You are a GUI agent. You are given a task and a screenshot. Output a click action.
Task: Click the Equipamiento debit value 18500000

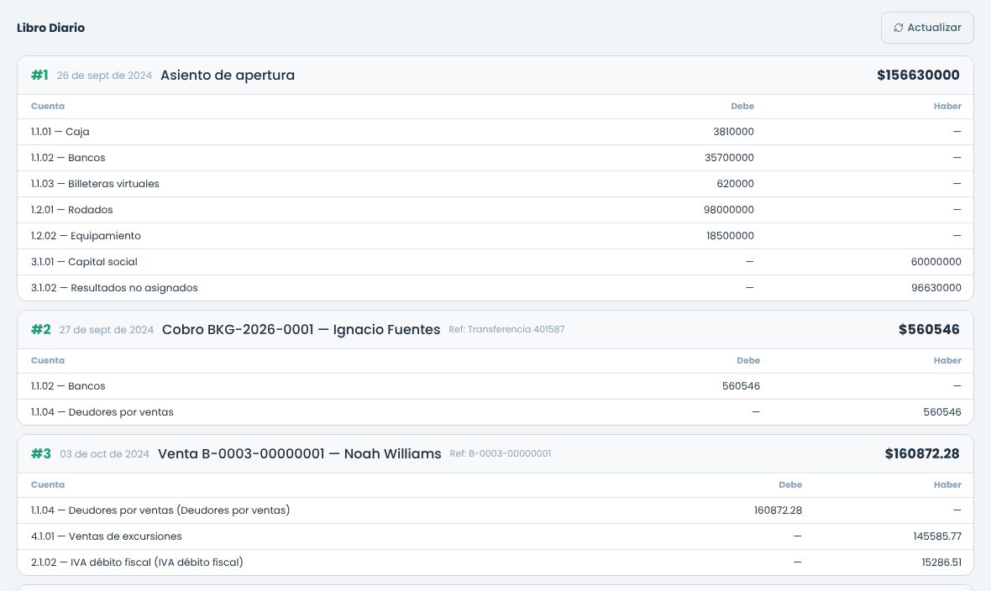[x=730, y=236]
